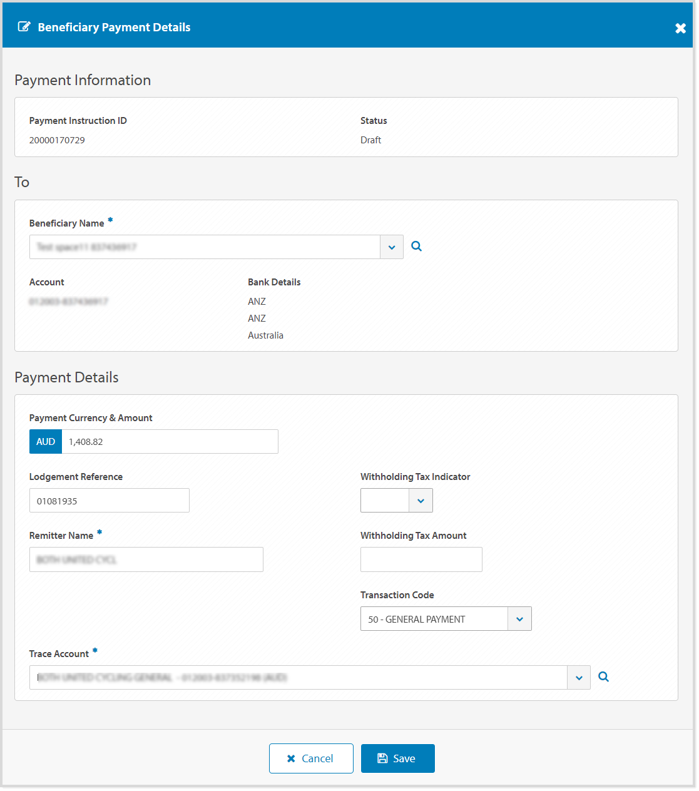Click Payment Instruction ID value 20000170729
The height and width of the screenshot is (791, 699).
pyautogui.click(x=57, y=140)
